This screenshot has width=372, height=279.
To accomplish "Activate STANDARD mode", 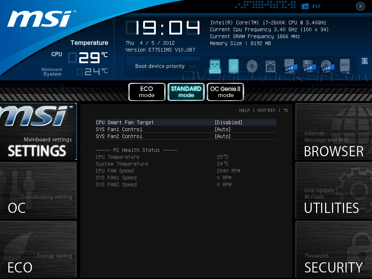I will coord(186,92).
